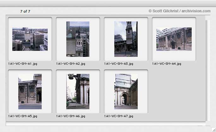Viewport: 216px width, 132px height.
Task: Open thumbnail 1A1-WC-SM-A3.jpg church tower
Action: coord(126,39)
